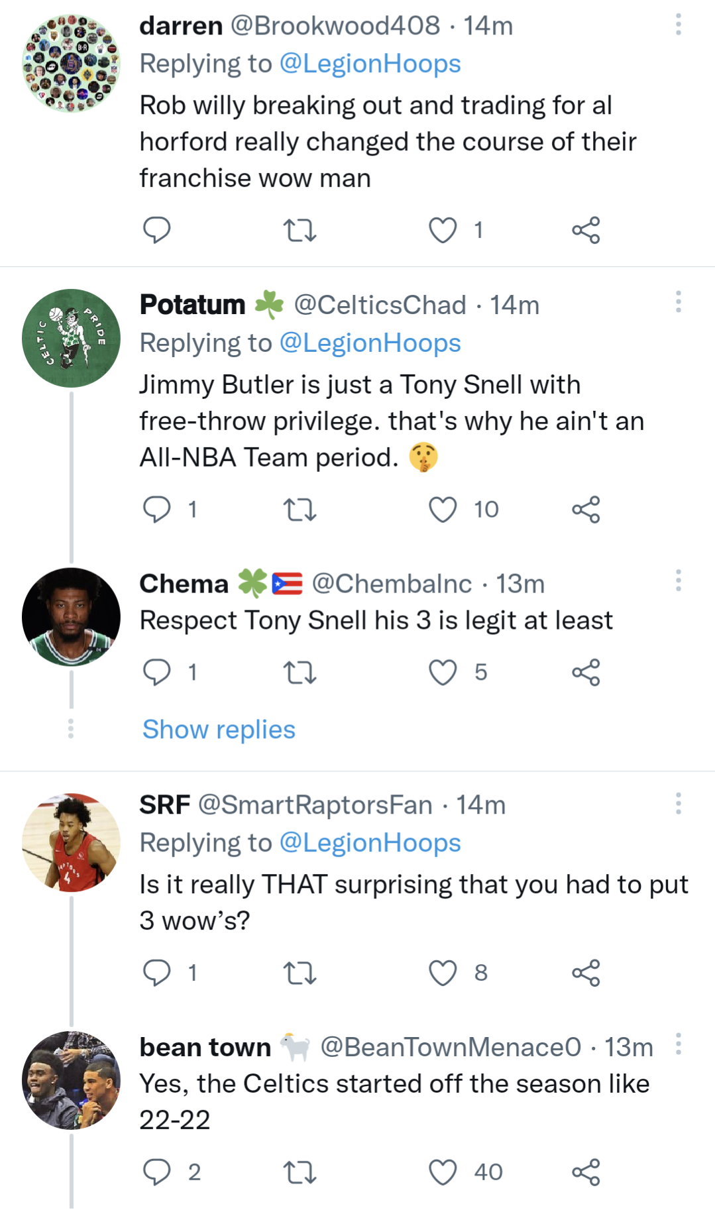Open more options on Potatum's tweet
Screen dimensions: 715x1212
coord(678,302)
